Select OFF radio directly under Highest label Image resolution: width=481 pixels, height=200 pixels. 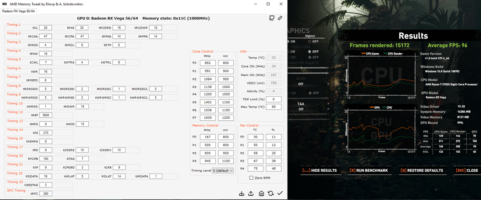pyautogui.click(x=310, y=41)
